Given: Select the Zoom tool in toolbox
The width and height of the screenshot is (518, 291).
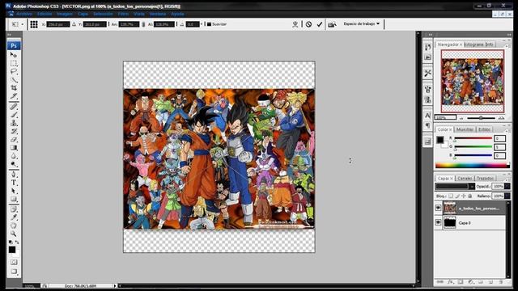Looking at the screenshot, I should point(14,234).
